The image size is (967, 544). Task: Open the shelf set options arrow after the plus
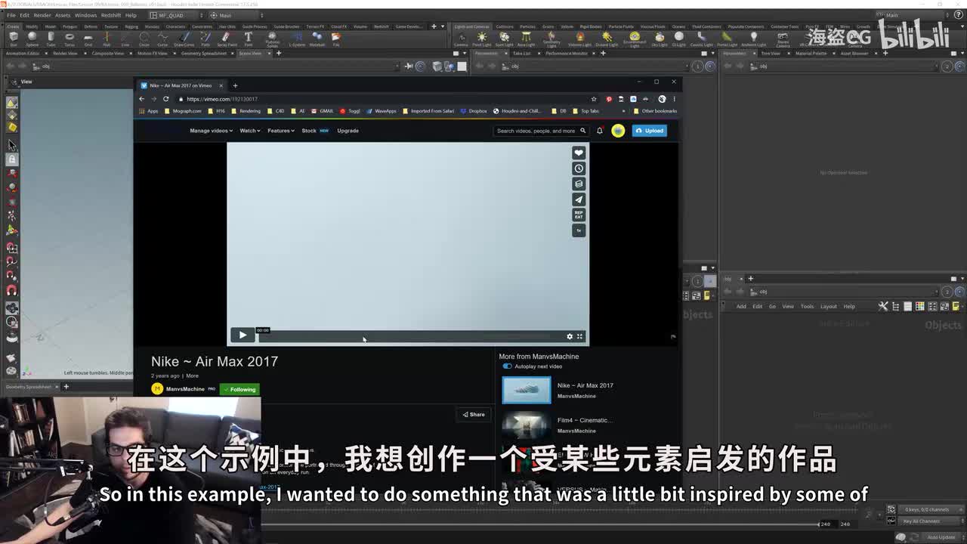click(443, 26)
